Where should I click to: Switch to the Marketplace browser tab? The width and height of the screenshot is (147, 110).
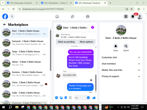(56, 3)
